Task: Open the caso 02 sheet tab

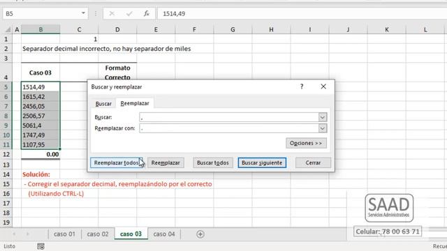Action: (98, 234)
